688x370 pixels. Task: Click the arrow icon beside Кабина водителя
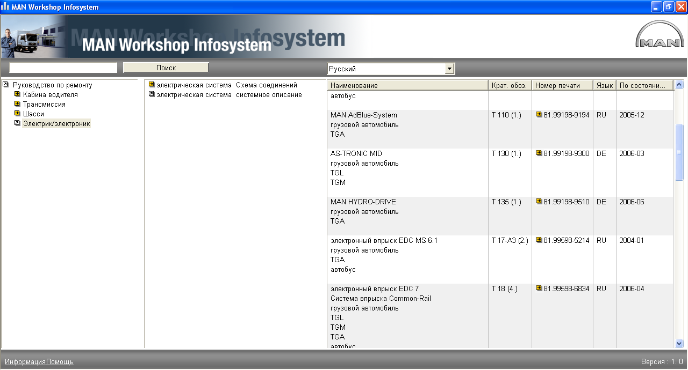point(18,94)
